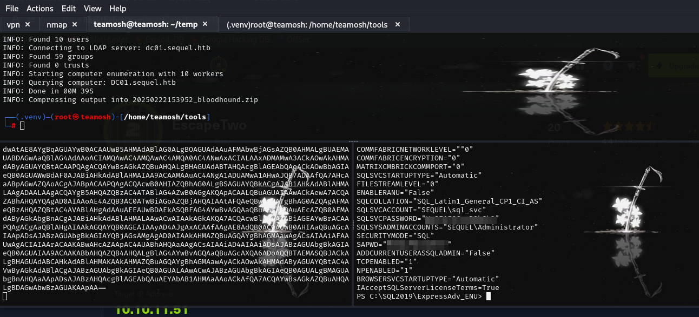The image size is (699, 317).
Task: Click the 'INFO: Found 0 trusts' line
Action: click(x=46, y=65)
